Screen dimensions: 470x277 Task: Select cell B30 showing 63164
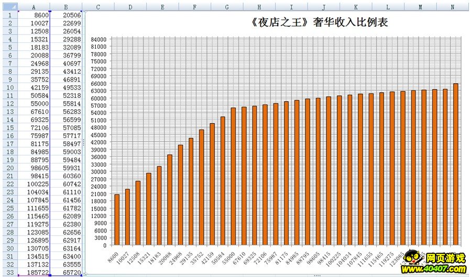click(x=66, y=248)
